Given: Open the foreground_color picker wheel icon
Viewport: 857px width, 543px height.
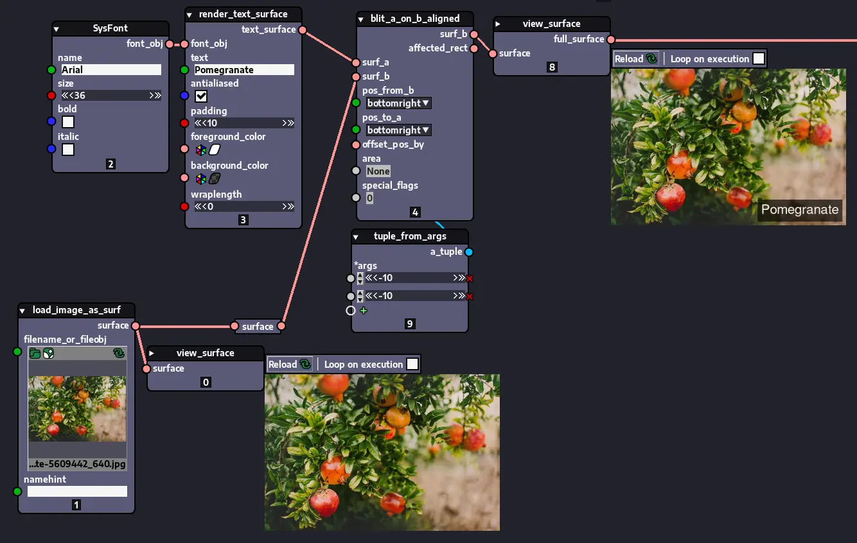Looking at the screenshot, I should pos(200,150).
